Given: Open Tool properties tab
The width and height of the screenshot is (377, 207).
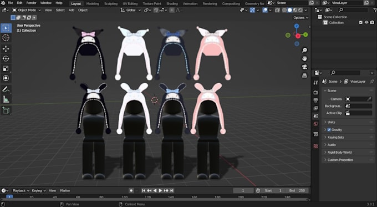Looking at the screenshot, I should point(315,83).
